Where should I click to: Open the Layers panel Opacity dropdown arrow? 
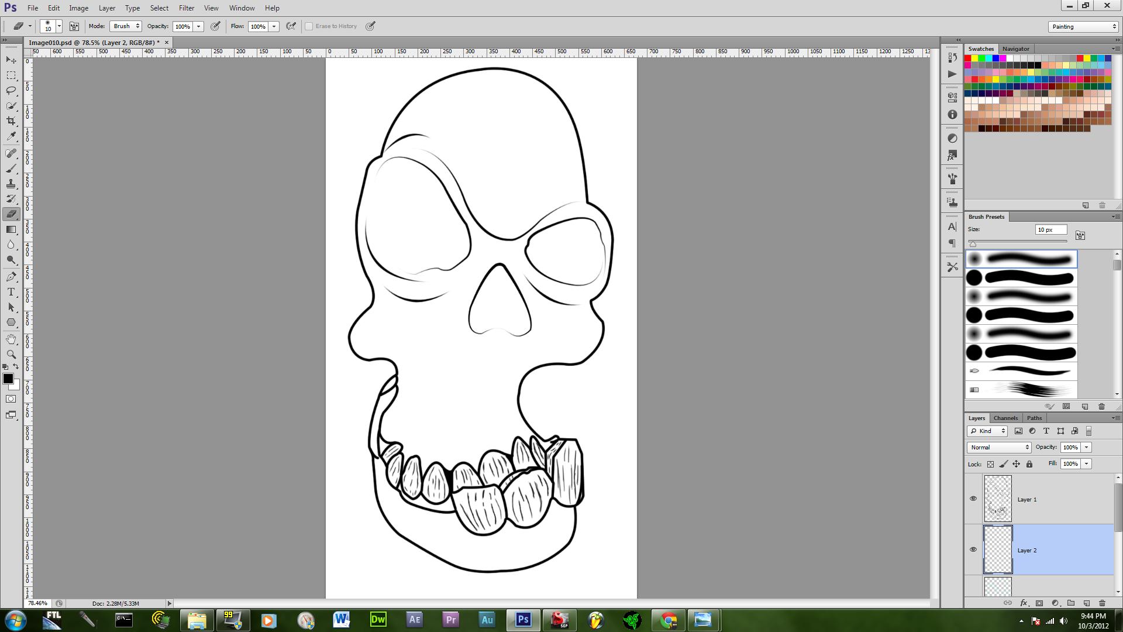point(1087,448)
